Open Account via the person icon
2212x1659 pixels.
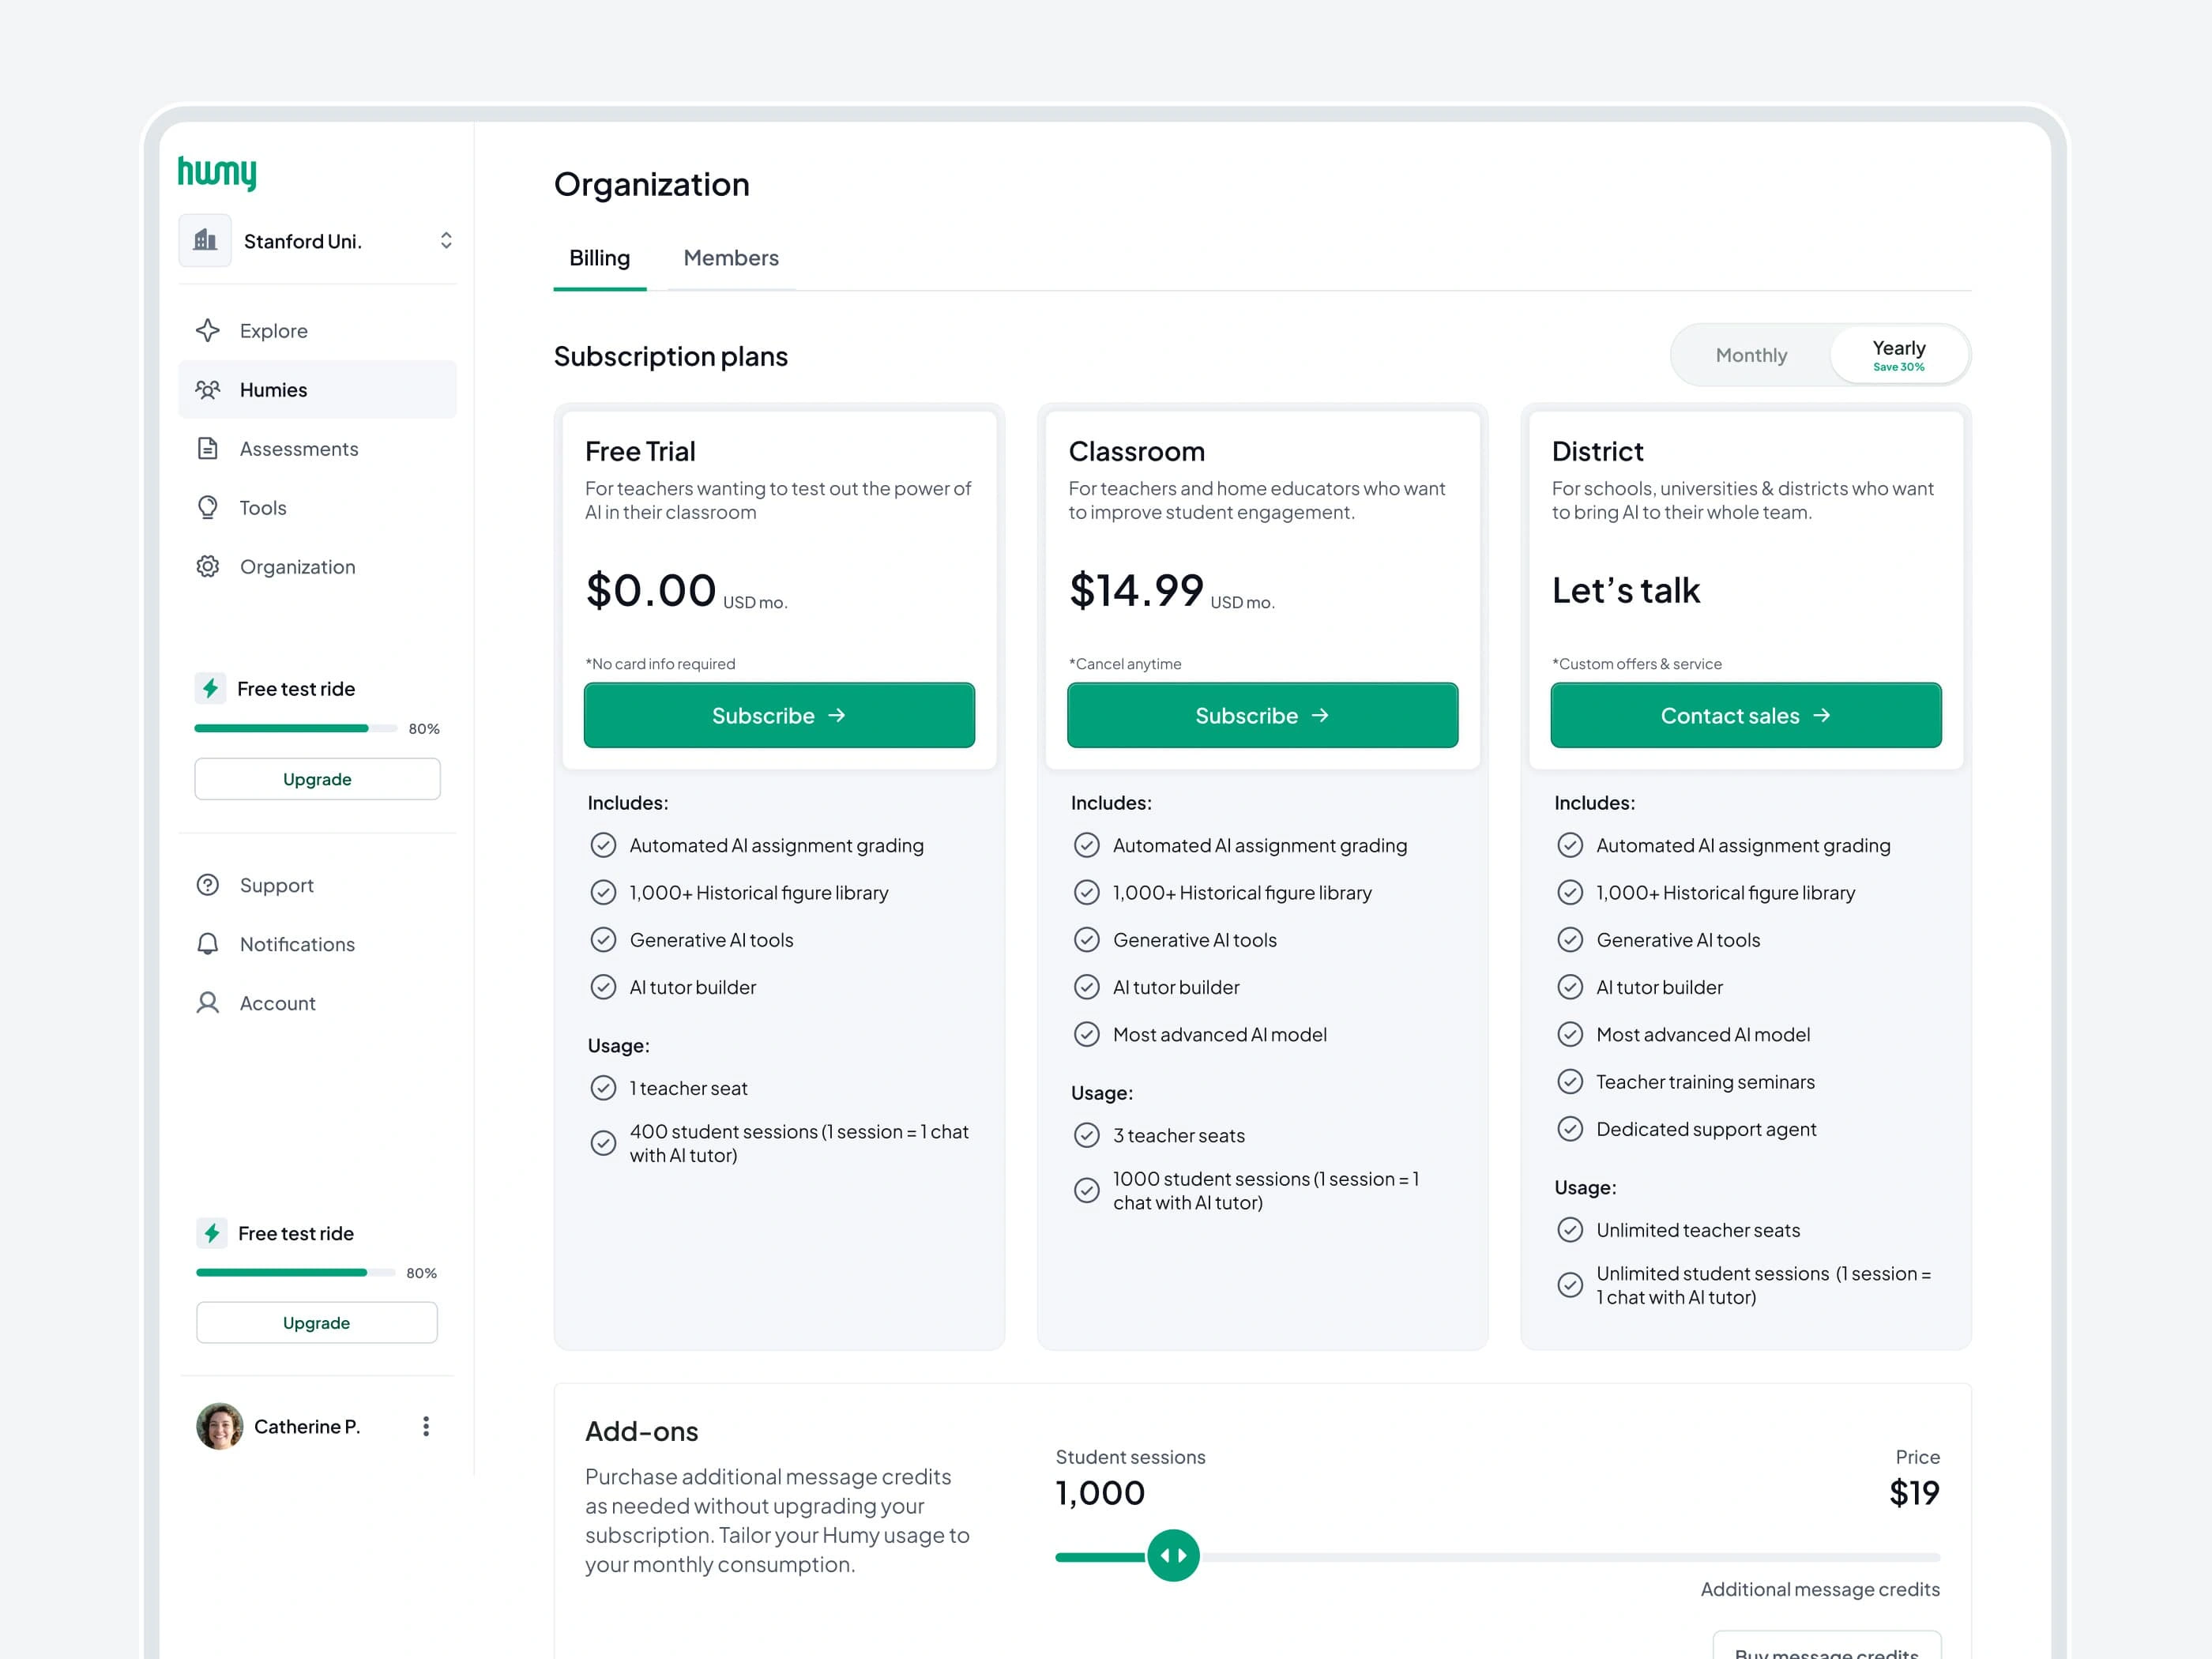208,1003
